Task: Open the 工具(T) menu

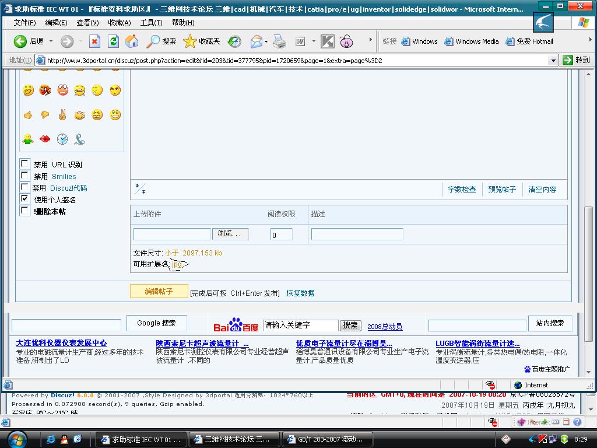Action: pyautogui.click(x=151, y=23)
